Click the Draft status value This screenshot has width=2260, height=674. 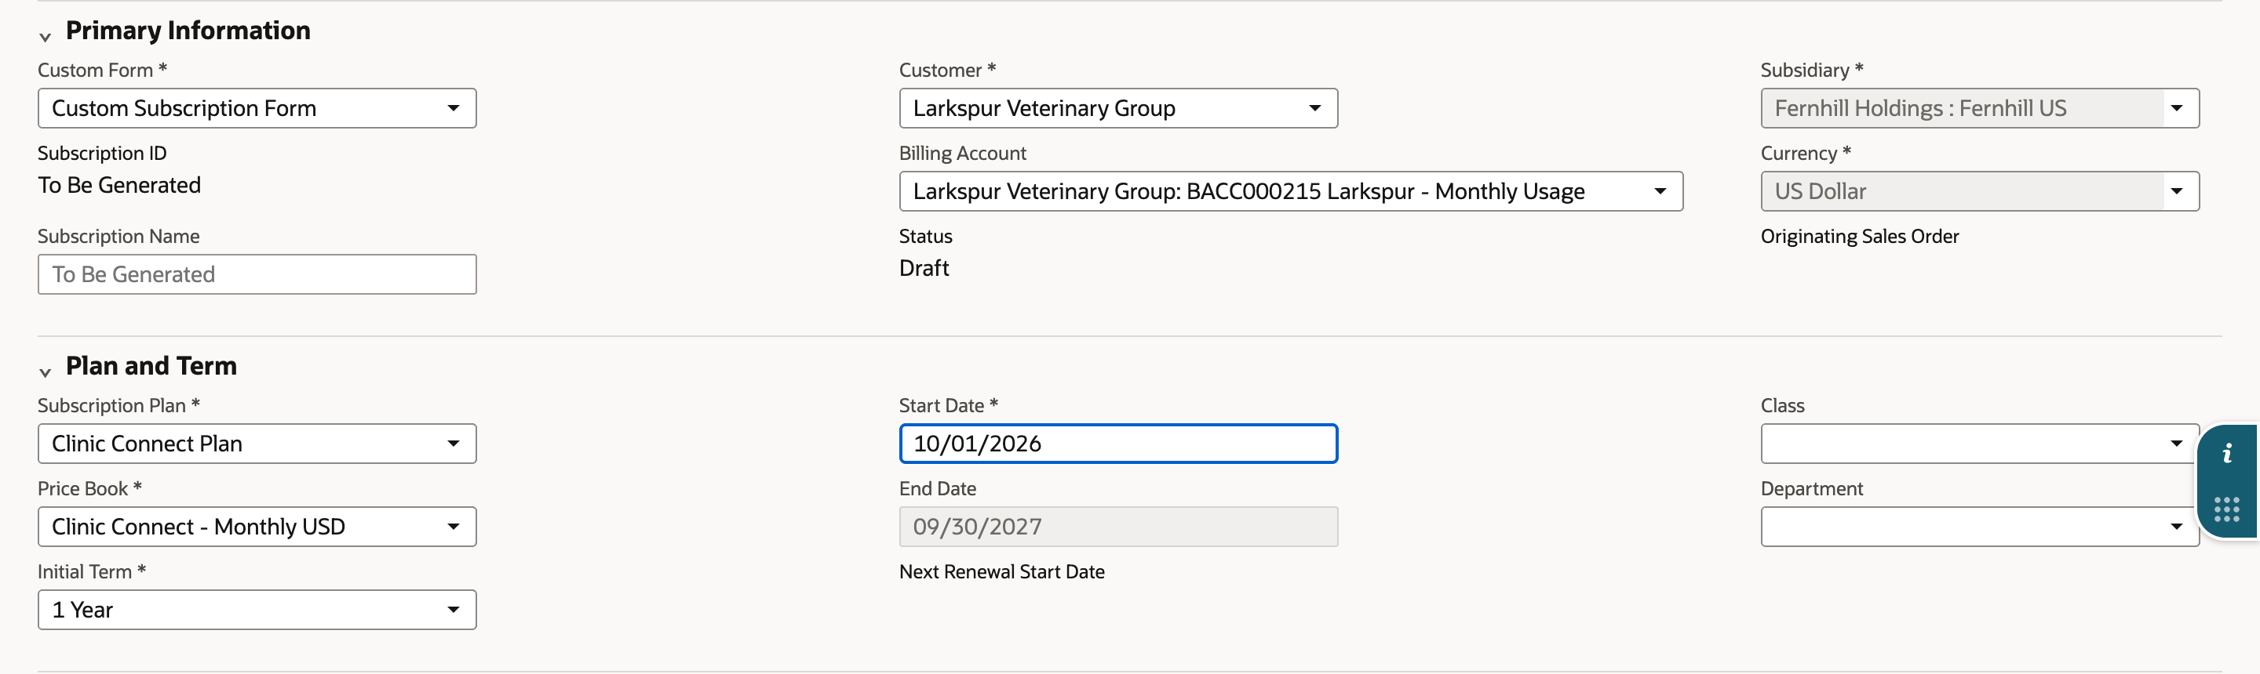[924, 268]
